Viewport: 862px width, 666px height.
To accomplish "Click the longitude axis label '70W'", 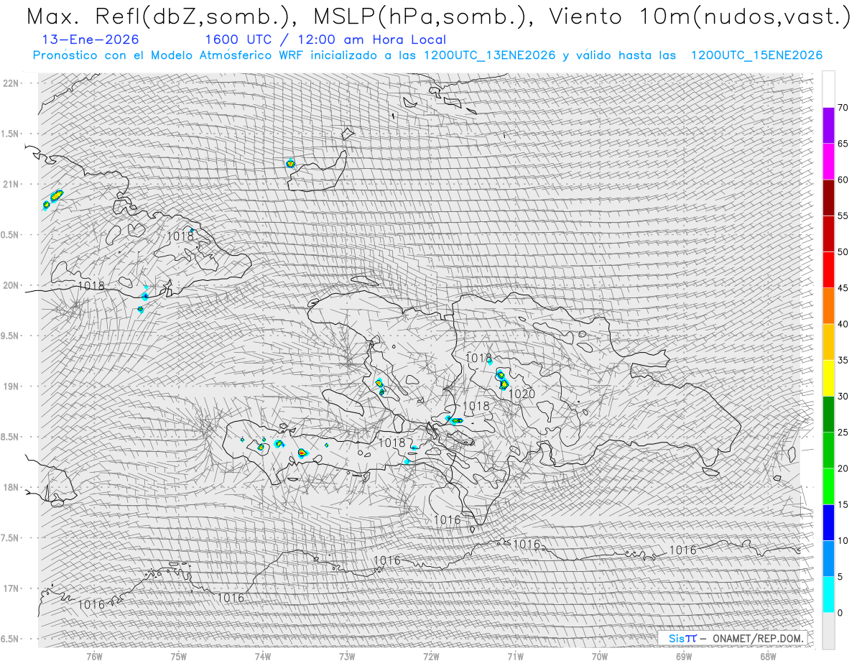I will tap(600, 656).
